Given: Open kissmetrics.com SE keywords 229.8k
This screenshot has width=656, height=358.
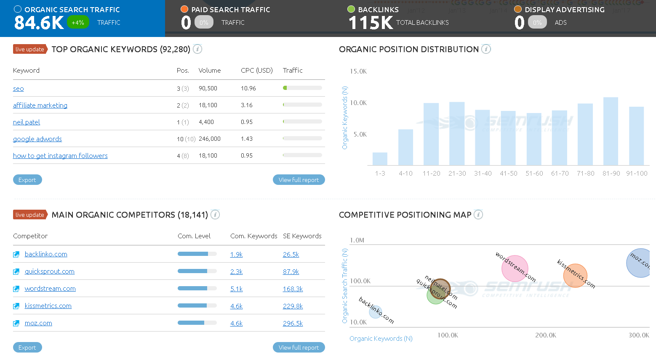Looking at the screenshot, I should pos(293,306).
